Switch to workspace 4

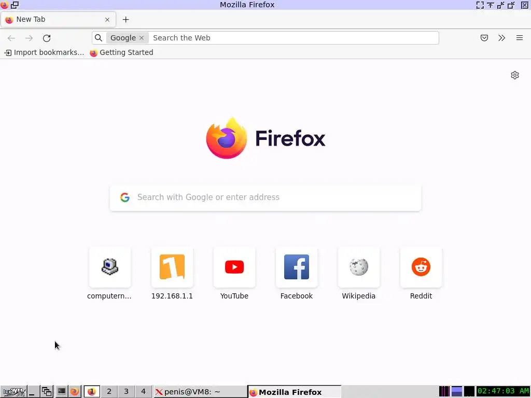click(x=143, y=392)
